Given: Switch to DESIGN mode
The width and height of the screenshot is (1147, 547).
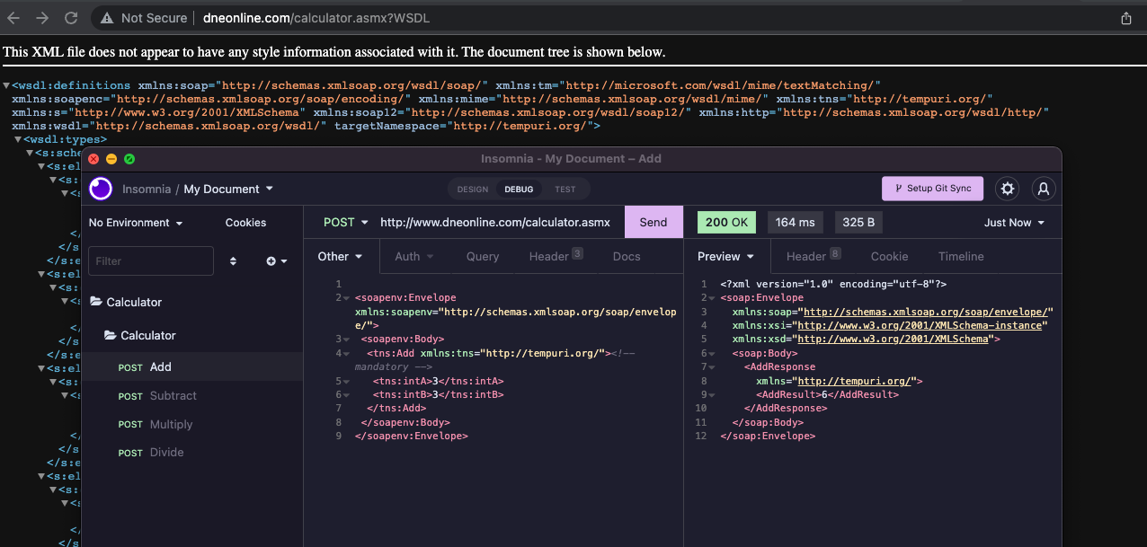Looking at the screenshot, I should point(473,190).
